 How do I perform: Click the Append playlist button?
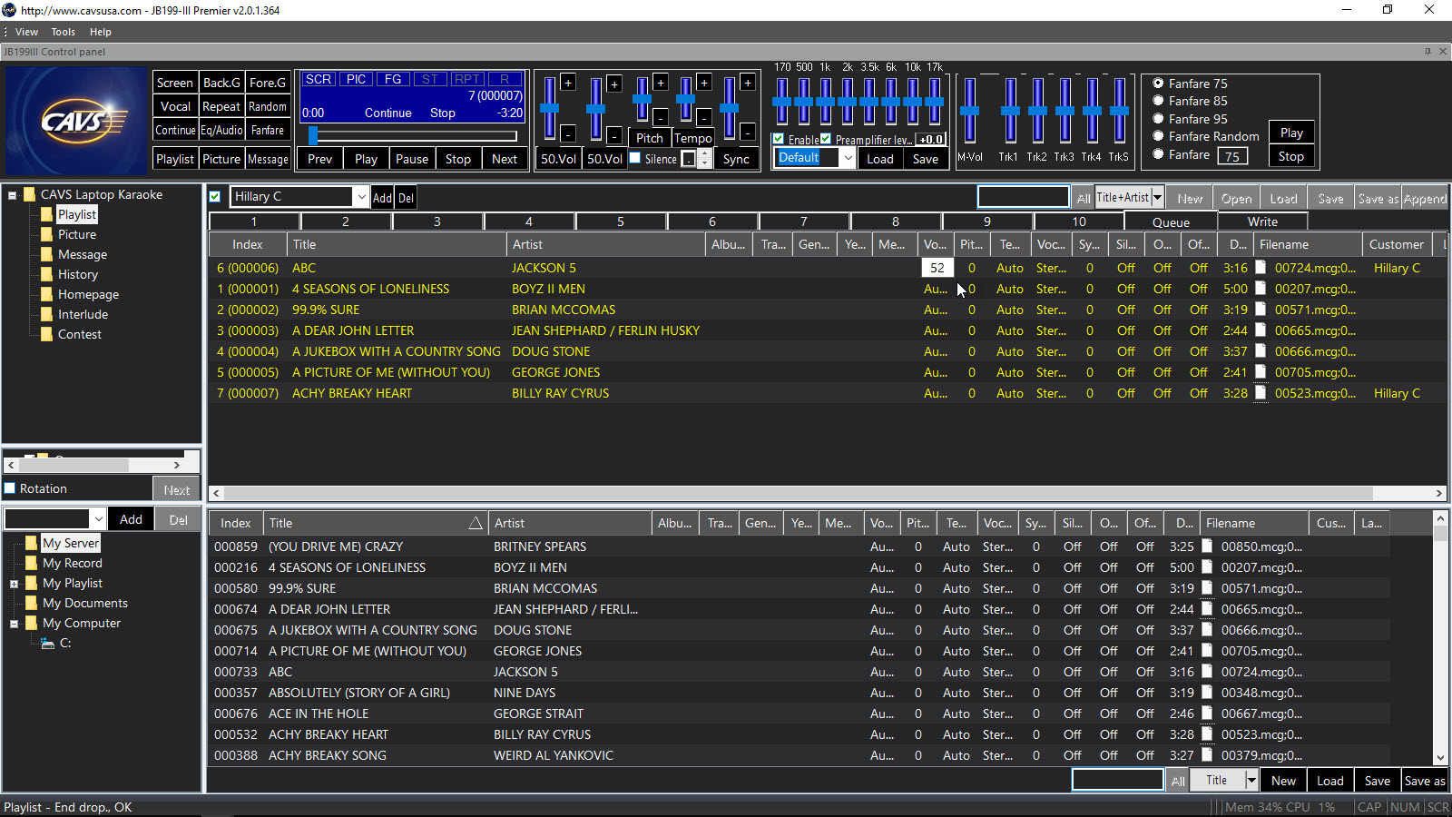(x=1425, y=199)
